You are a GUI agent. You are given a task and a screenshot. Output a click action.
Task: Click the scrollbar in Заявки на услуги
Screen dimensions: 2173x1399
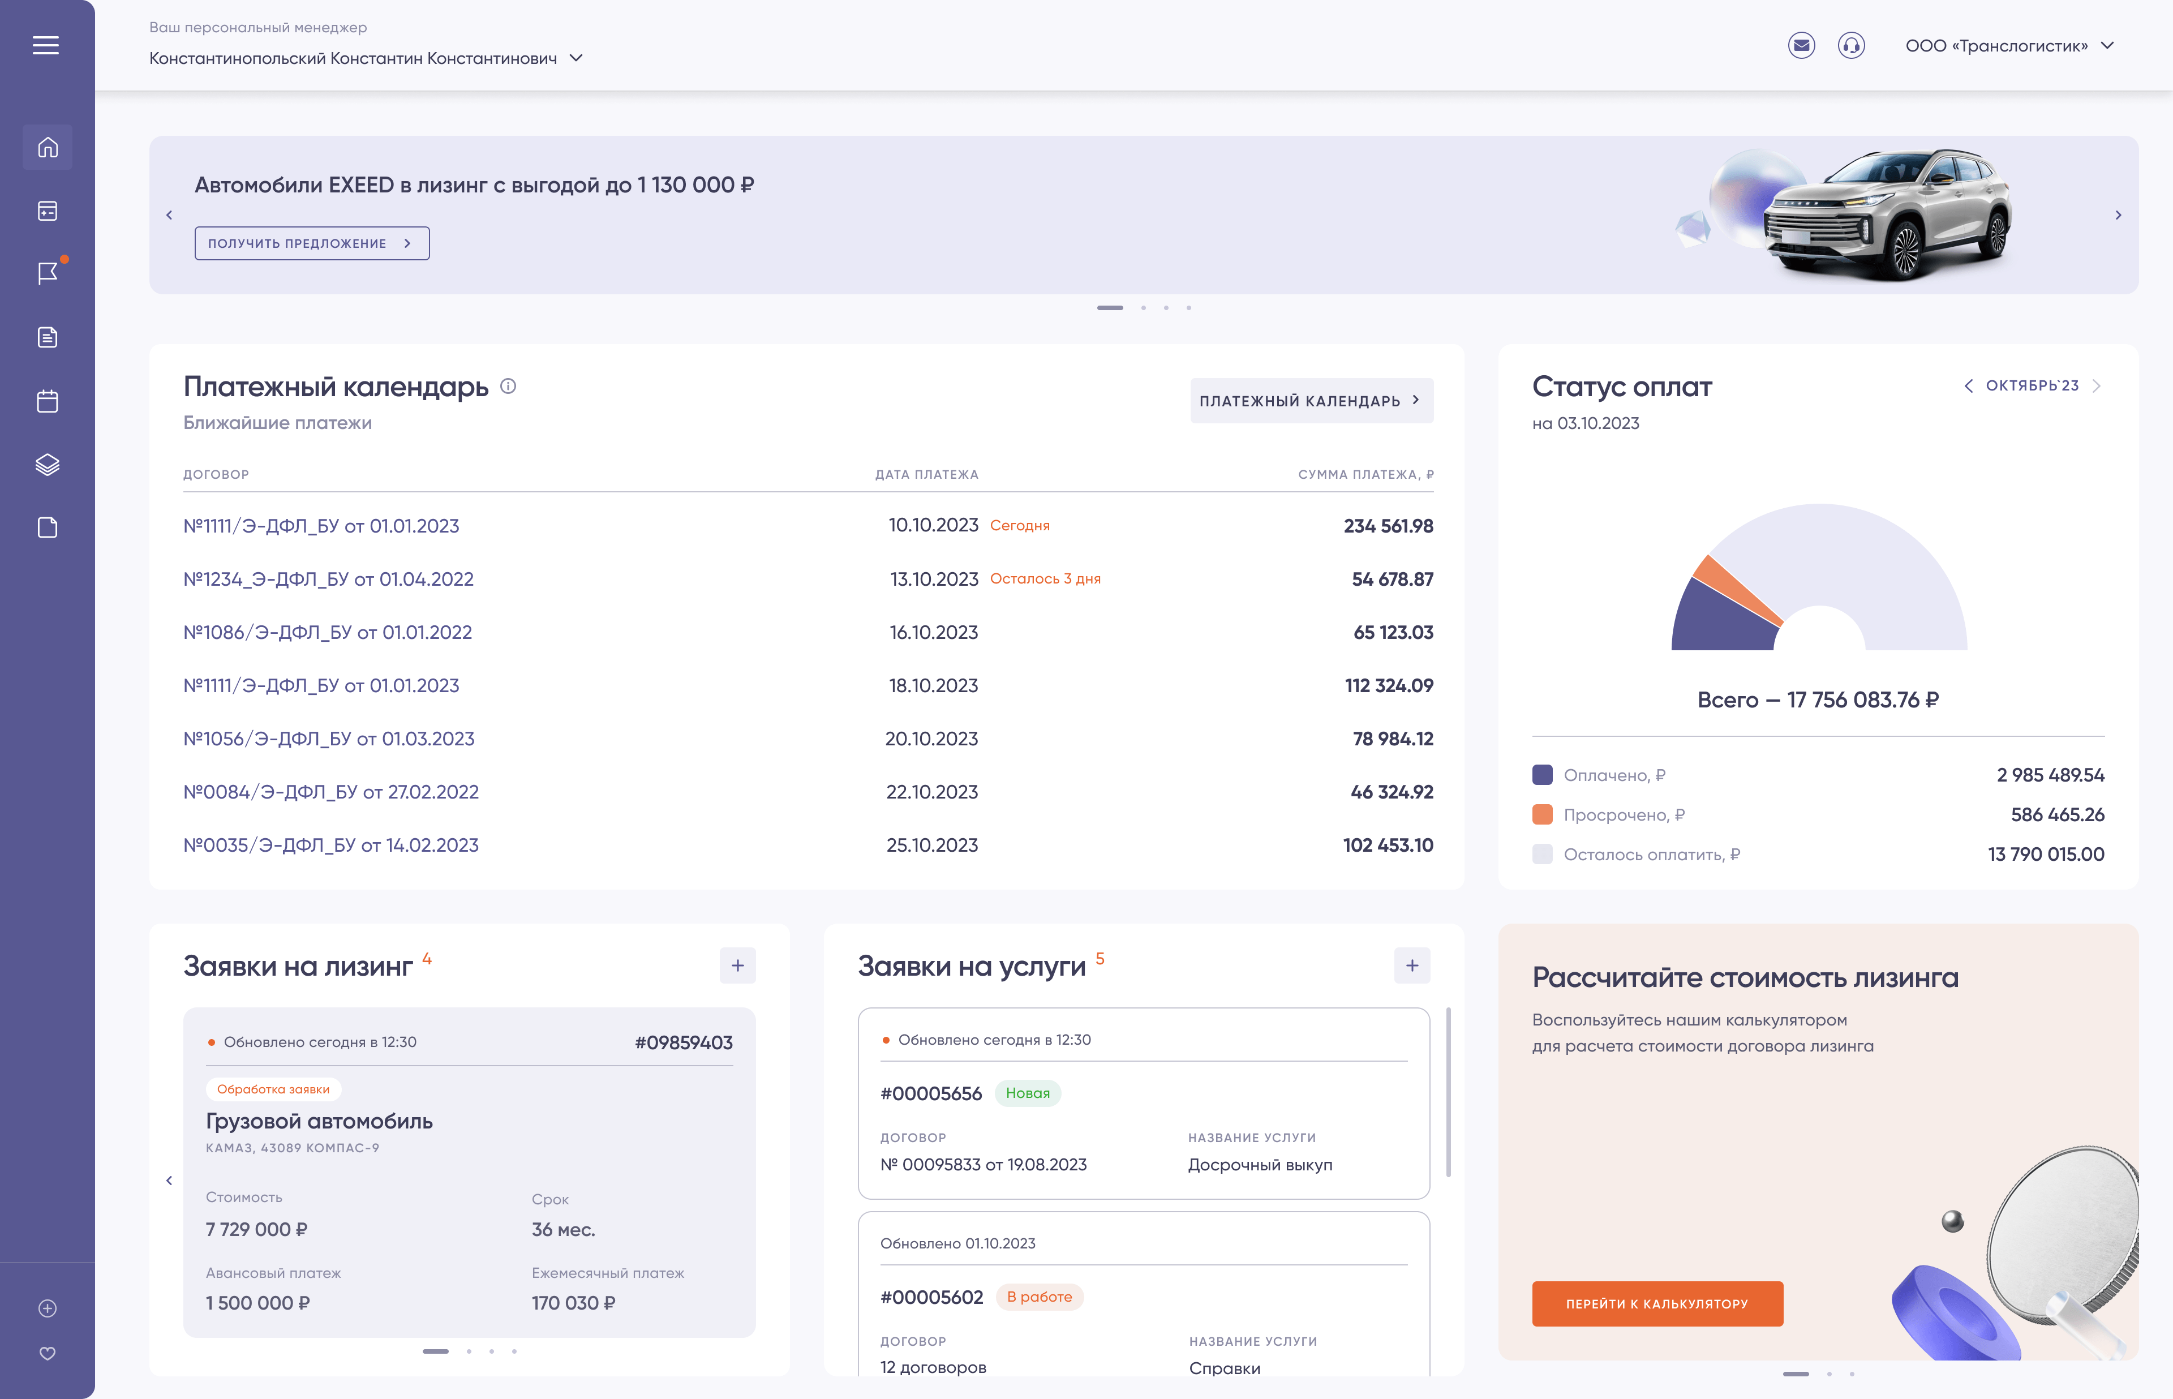point(1448,1092)
